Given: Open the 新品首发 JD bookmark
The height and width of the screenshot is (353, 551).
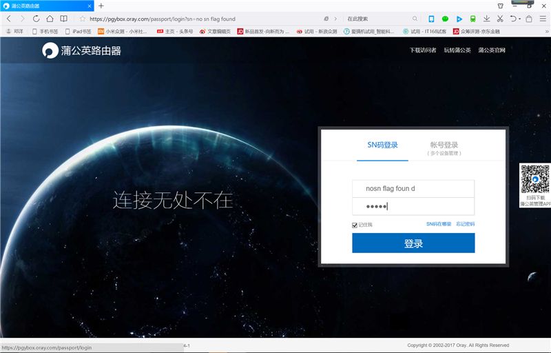Looking at the screenshot, I should [x=263, y=31].
